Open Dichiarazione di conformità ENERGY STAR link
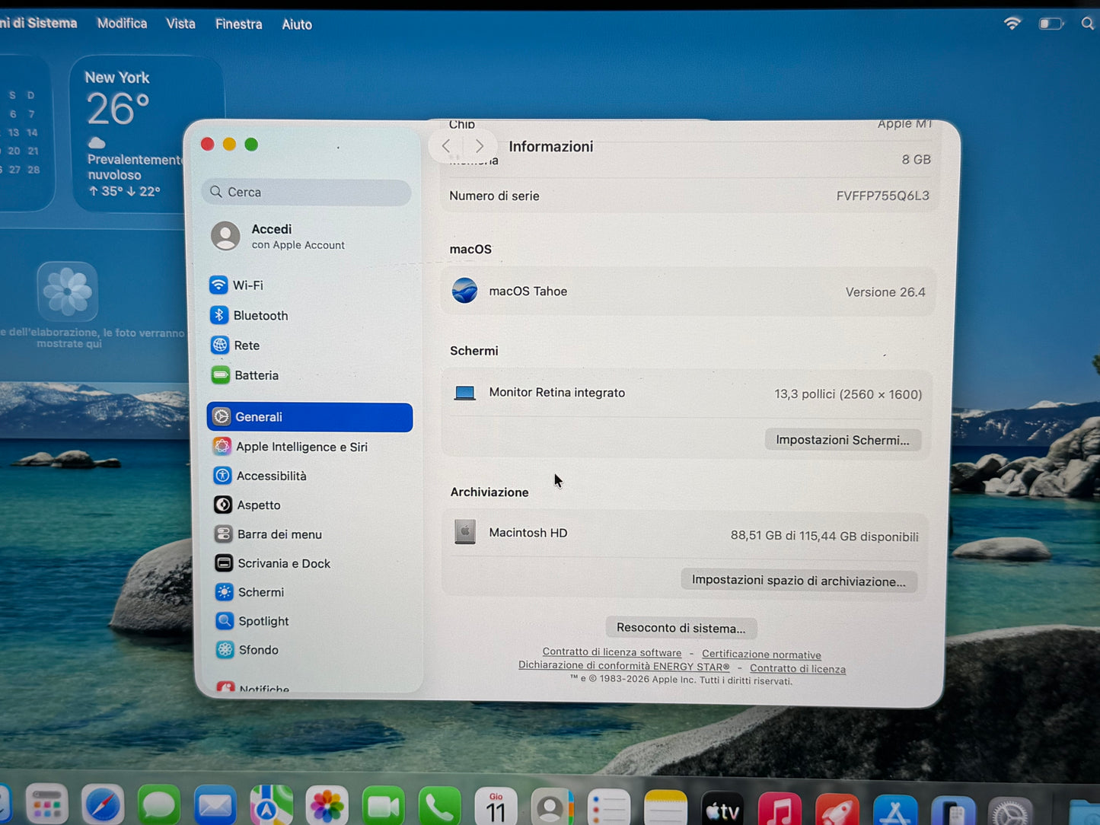This screenshot has height=825, width=1100. pos(624,666)
